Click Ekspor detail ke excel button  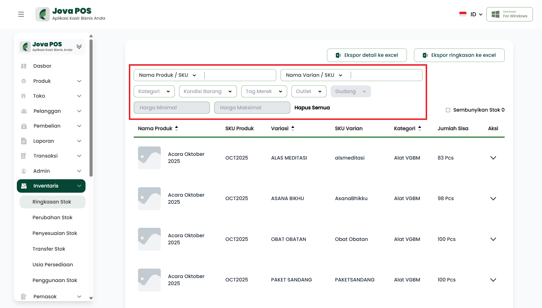367,55
